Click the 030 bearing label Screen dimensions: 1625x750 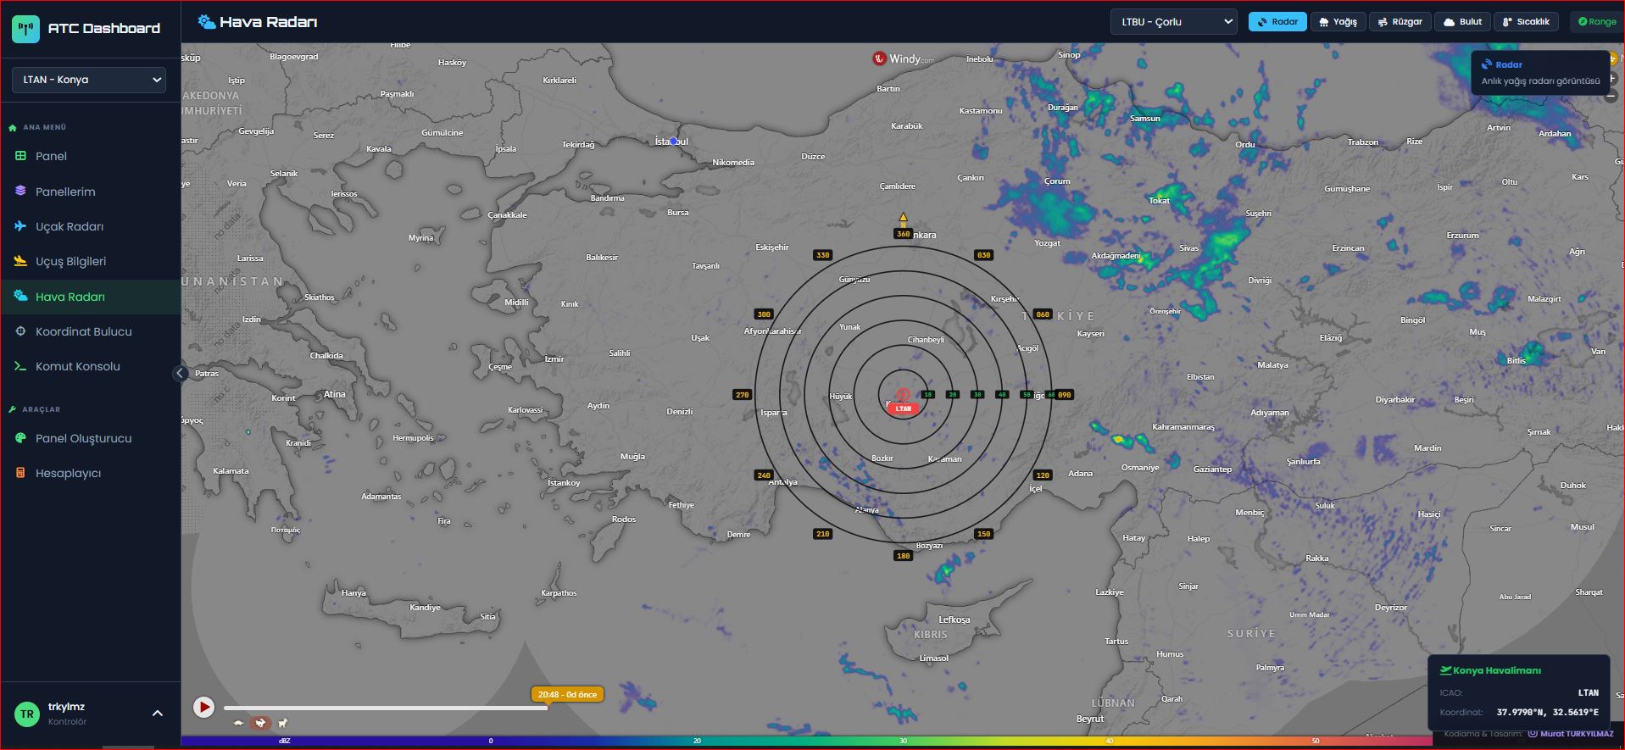[x=983, y=255]
